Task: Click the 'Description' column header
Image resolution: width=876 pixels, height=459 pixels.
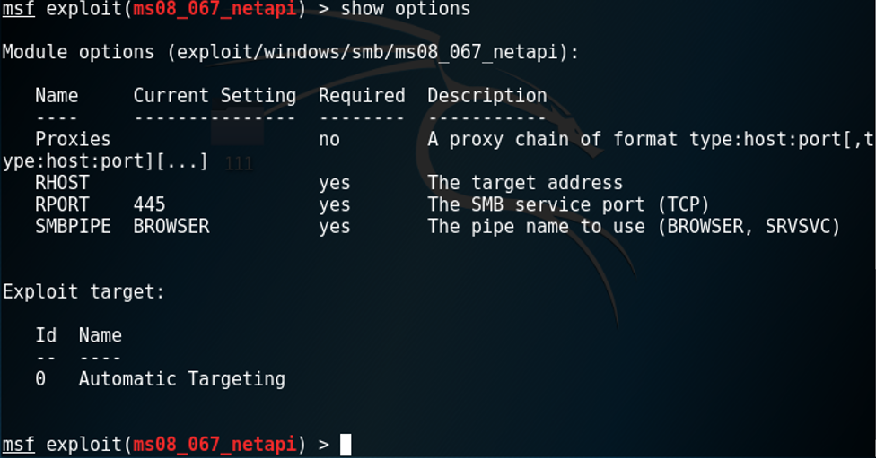Action: pos(486,96)
